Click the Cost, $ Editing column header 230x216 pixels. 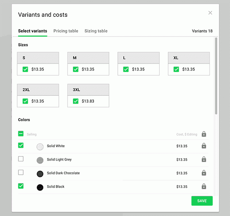point(187,134)
